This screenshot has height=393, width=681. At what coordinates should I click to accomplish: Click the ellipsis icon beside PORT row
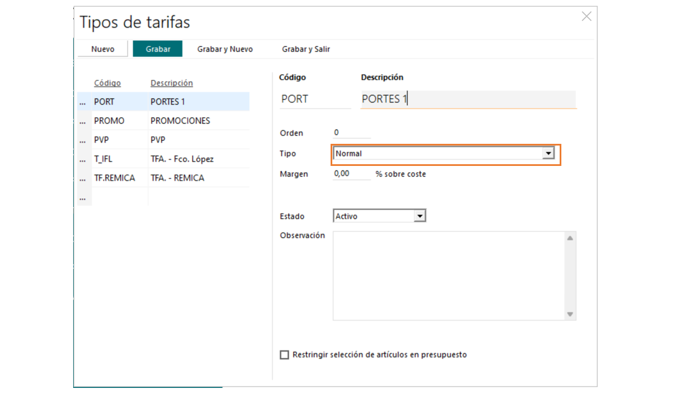[x=83, y=102]
